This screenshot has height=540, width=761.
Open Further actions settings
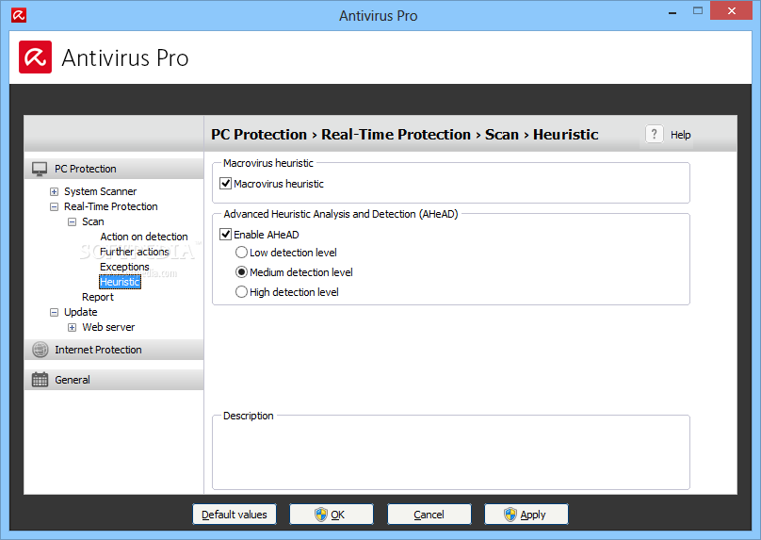[135, 252]
